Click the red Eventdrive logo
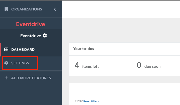This screenshot has width=180, height=105. point(31,24)
